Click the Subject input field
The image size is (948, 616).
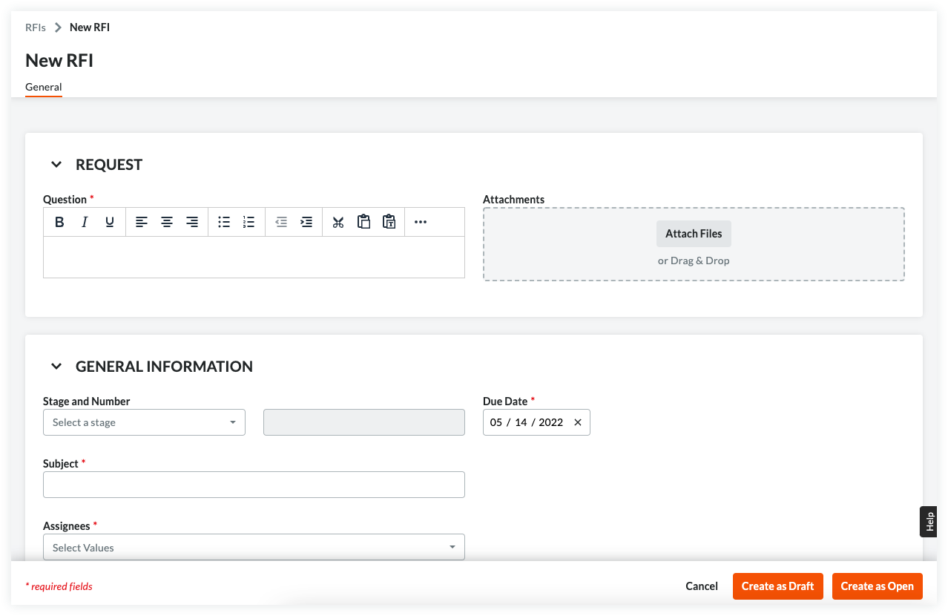point(254,485)
